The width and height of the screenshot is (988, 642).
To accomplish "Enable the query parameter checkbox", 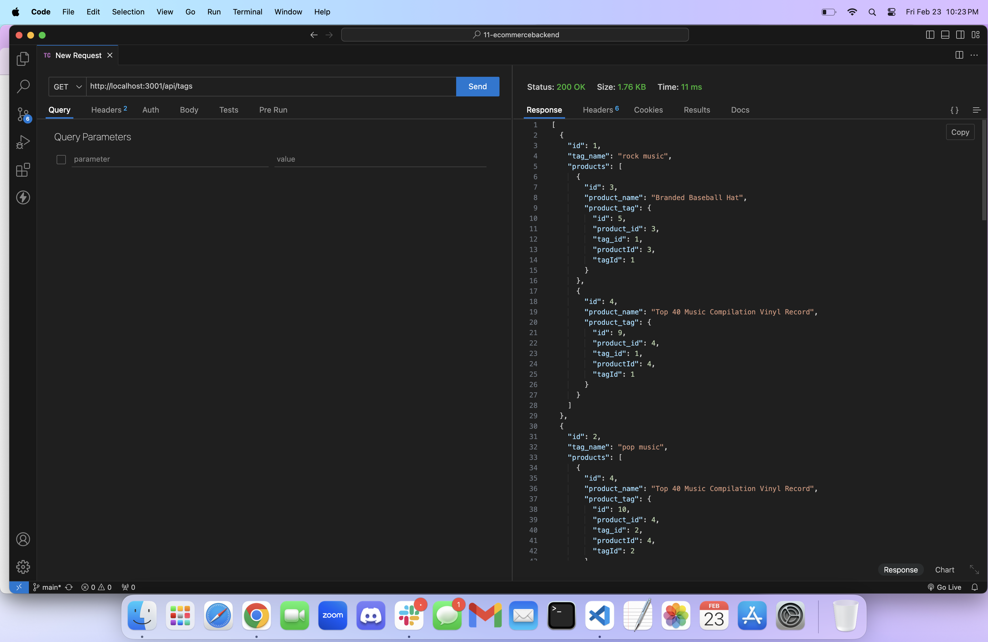I will pos(61,159).
